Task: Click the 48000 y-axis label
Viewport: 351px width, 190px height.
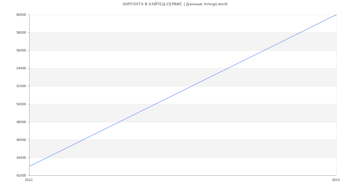Action: (21, 122)
